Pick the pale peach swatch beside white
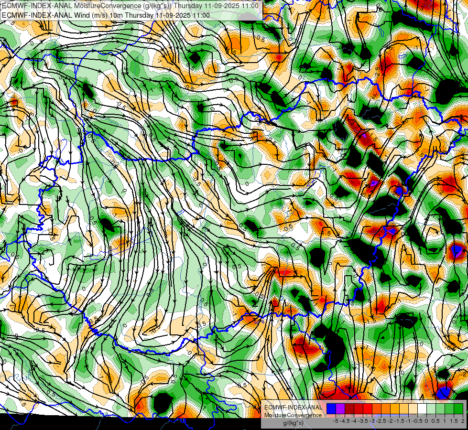Viewport: 468px width, 430px height. pyautogui.click(x=413, y=408)
